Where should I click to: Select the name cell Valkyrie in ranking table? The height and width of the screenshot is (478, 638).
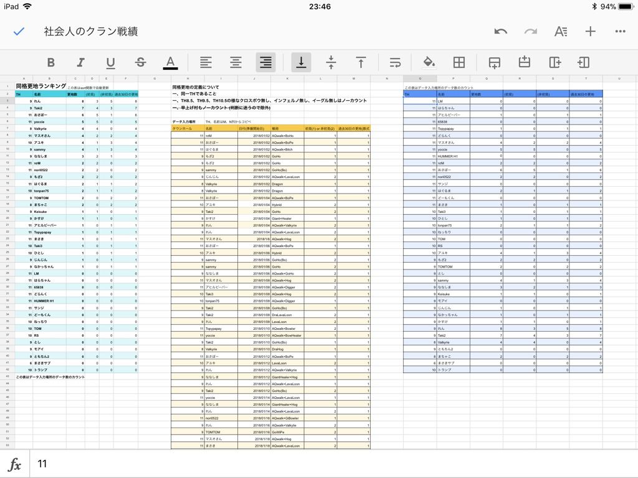tap(50, 128)
